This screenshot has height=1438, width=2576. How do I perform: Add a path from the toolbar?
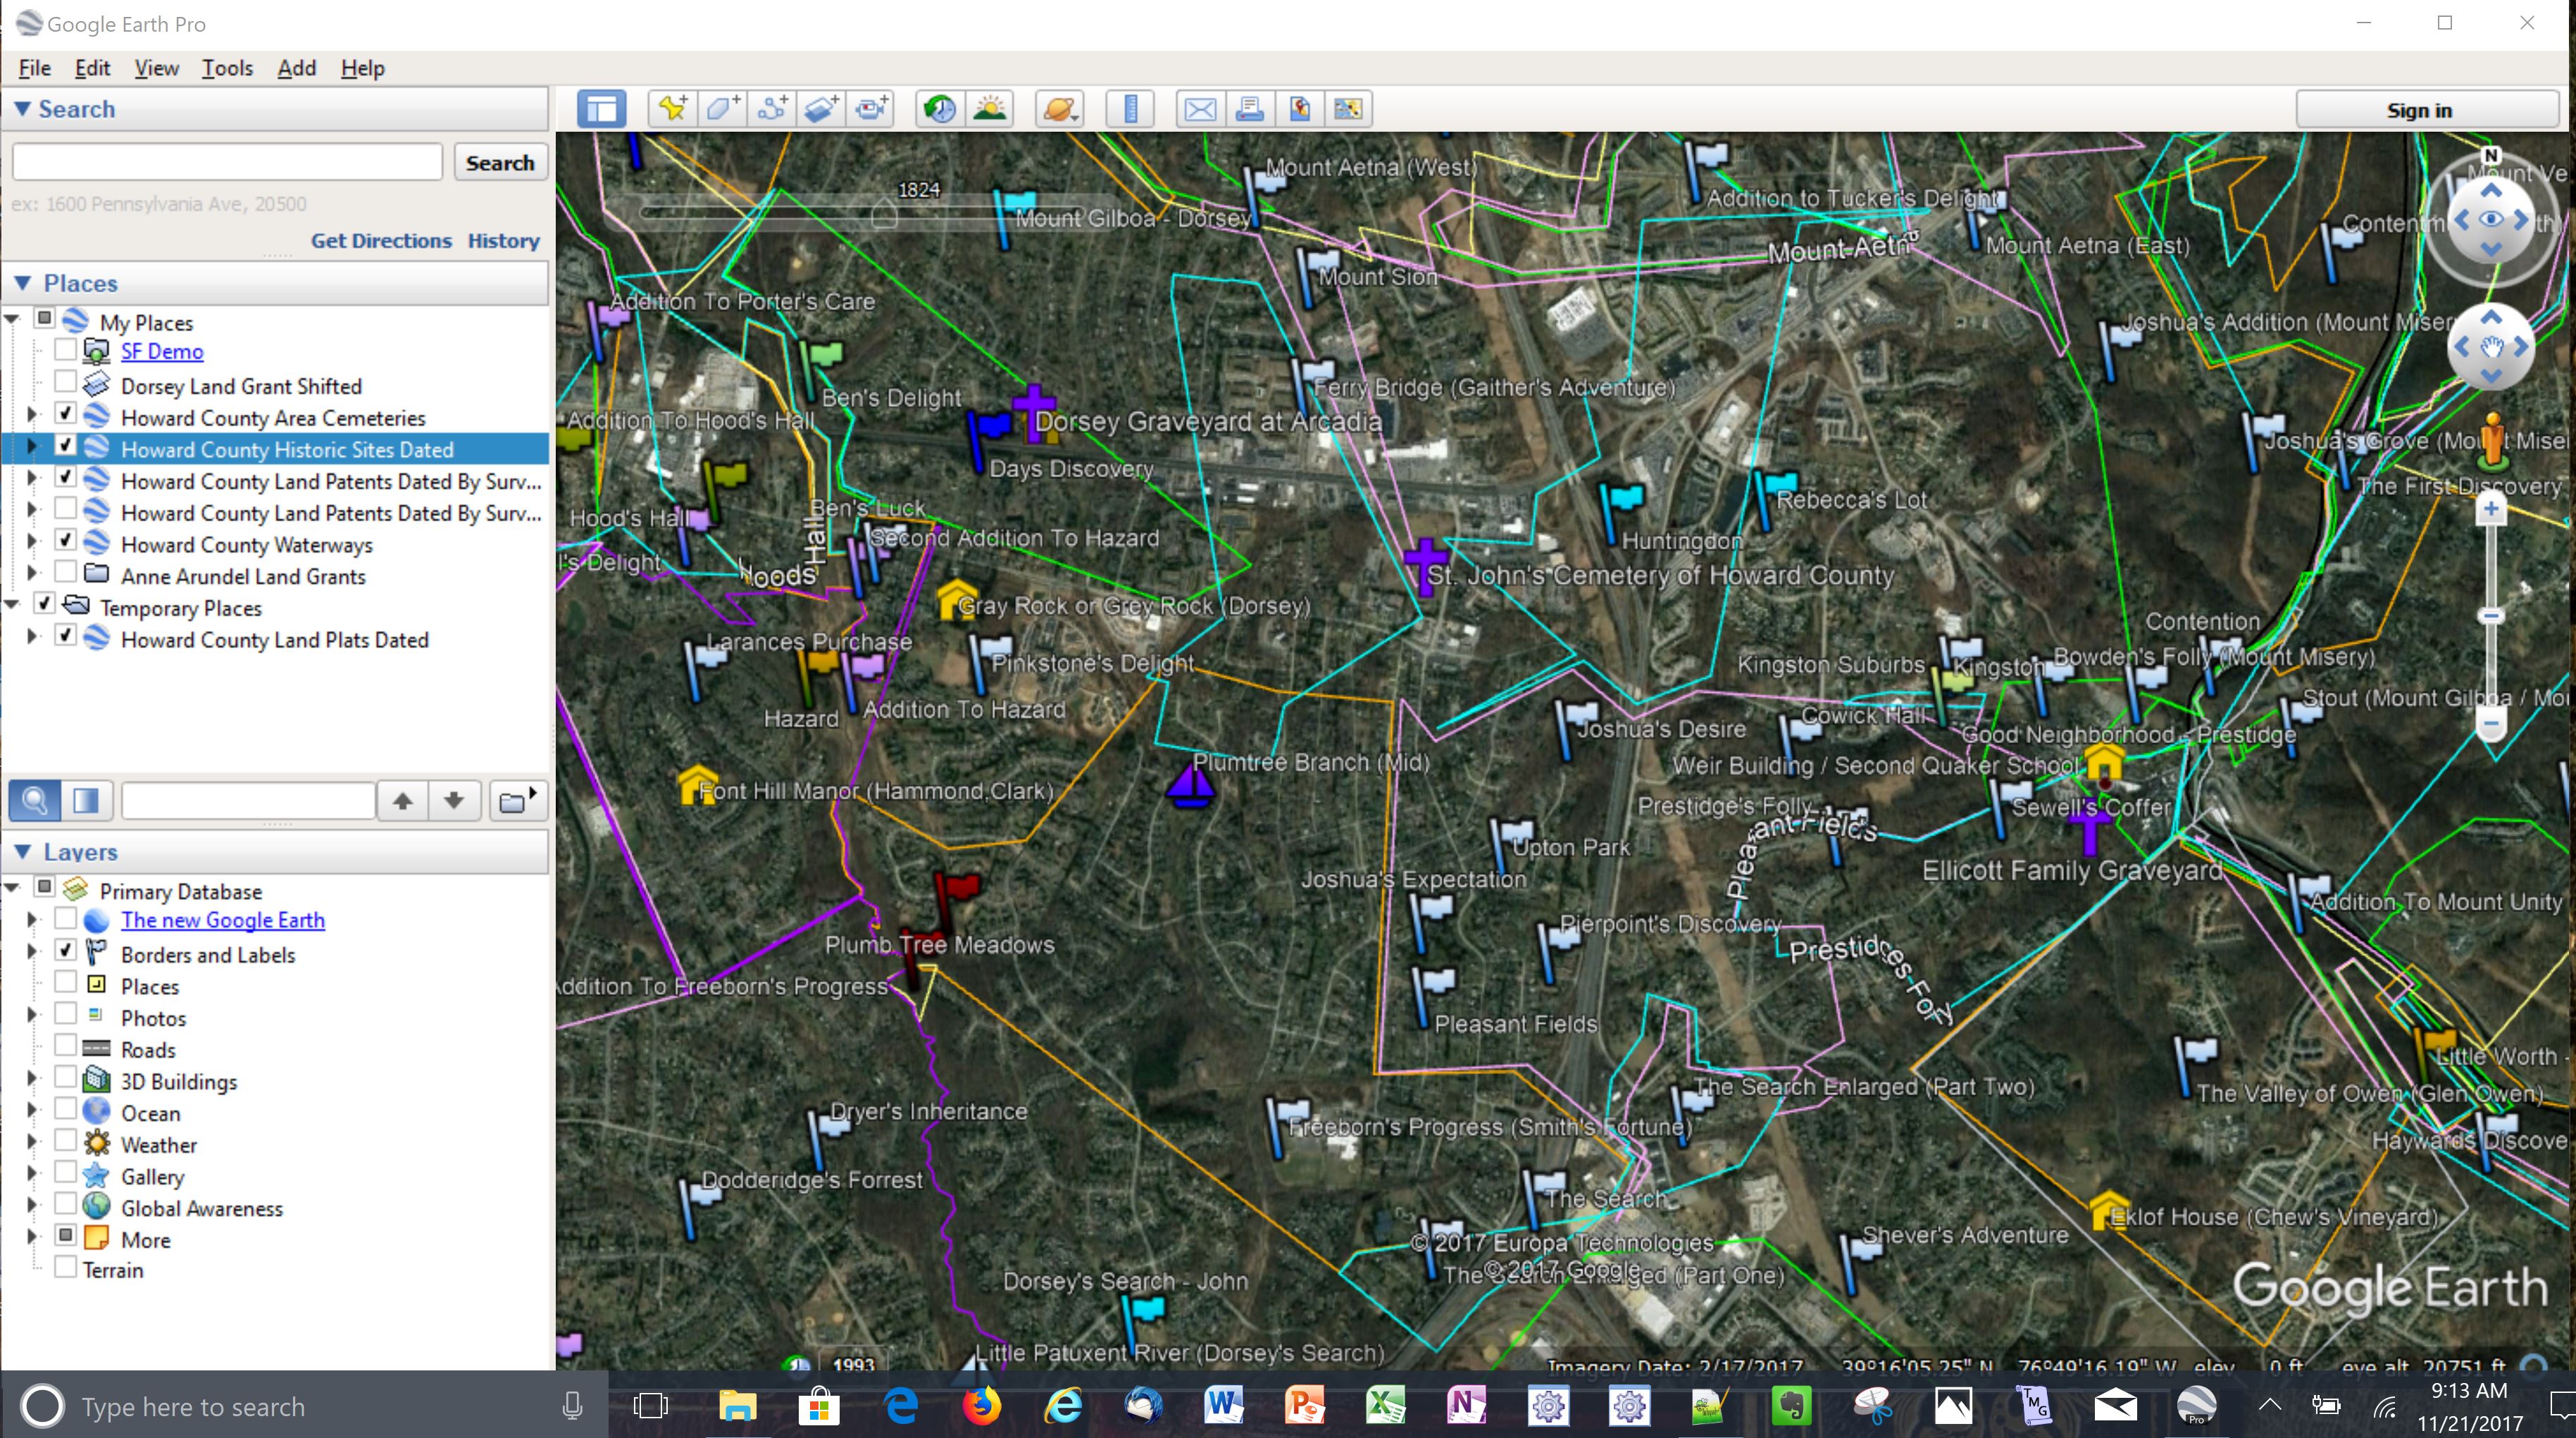click(772, 109)
